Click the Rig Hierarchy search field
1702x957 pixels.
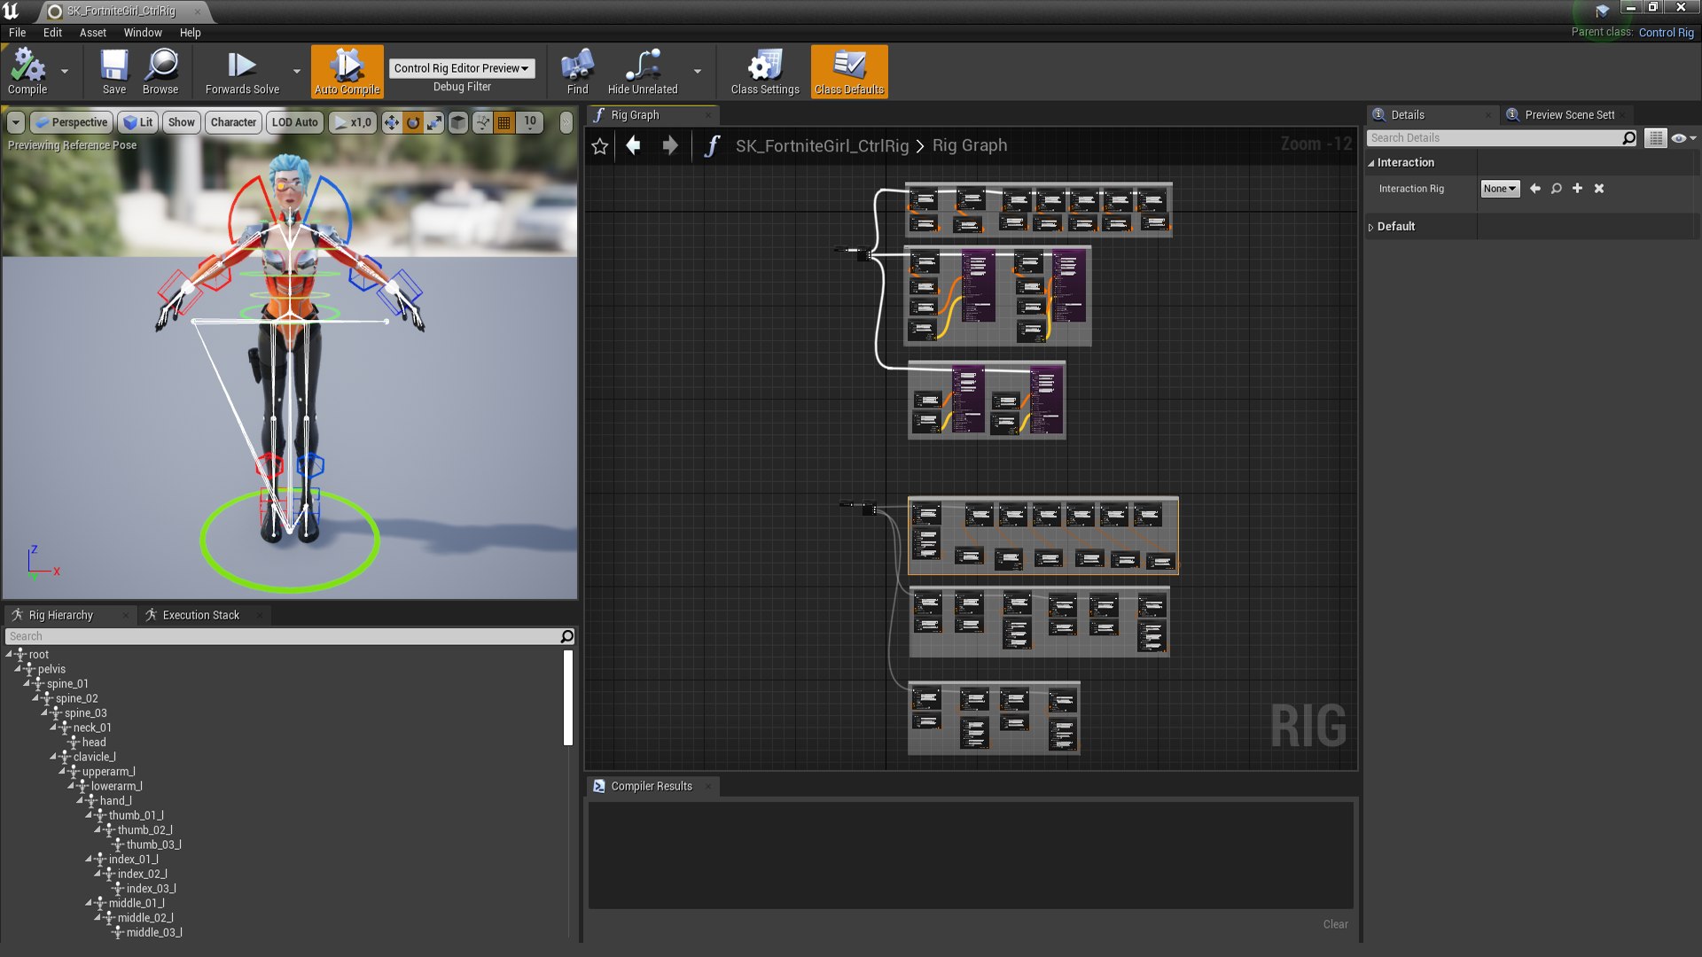(284, 636)
